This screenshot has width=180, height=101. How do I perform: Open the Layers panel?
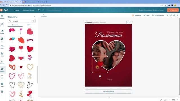tap(147, 15)
